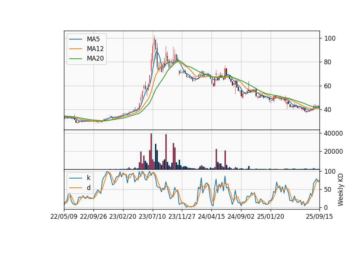
Task: Click the 22/05/09 date tick label
Action: pyautogui.click(x=64, y=217)
